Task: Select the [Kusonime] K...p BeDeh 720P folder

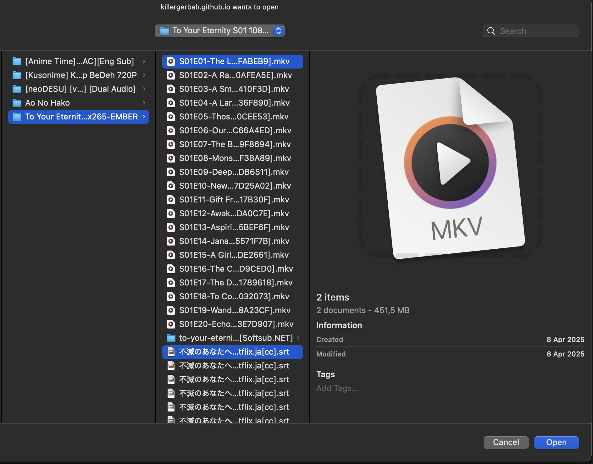Action: (x=80, y=75)
